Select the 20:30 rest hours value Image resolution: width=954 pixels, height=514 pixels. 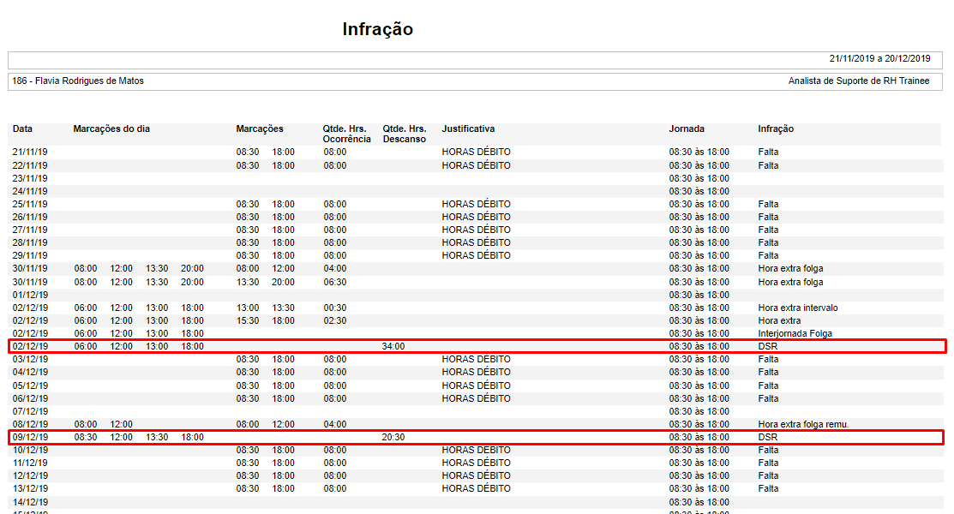(x=393, y=437)
